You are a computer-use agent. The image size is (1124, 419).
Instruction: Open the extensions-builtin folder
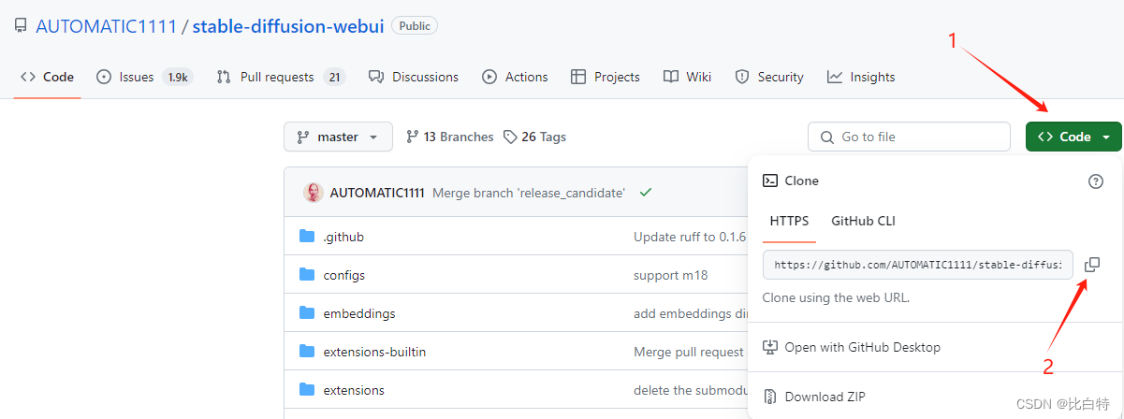tap(374, 352)
